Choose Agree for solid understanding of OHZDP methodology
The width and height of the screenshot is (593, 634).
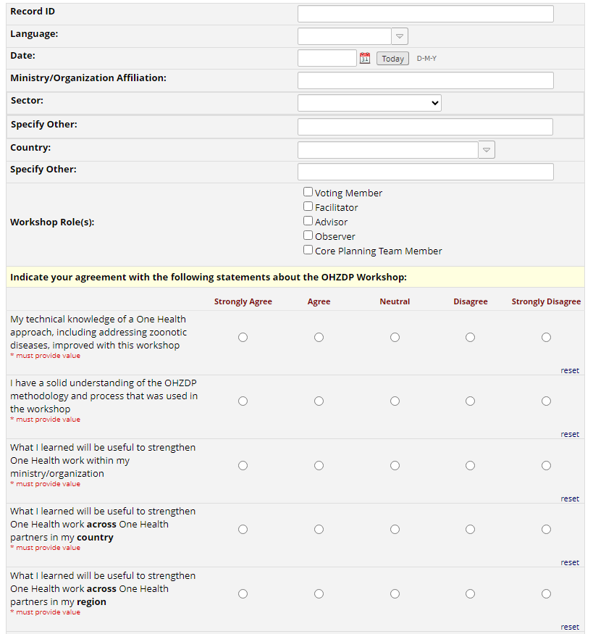(x=319, y=401)
